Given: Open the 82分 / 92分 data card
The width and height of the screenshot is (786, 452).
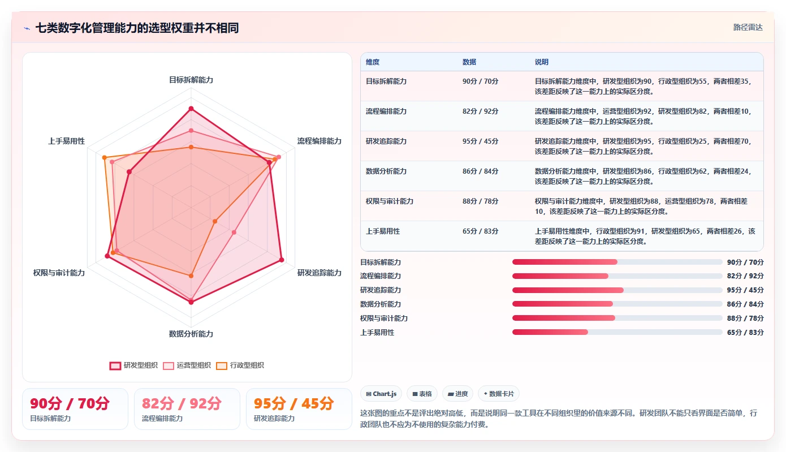Looking at the screenshot, I should (187, 409).
